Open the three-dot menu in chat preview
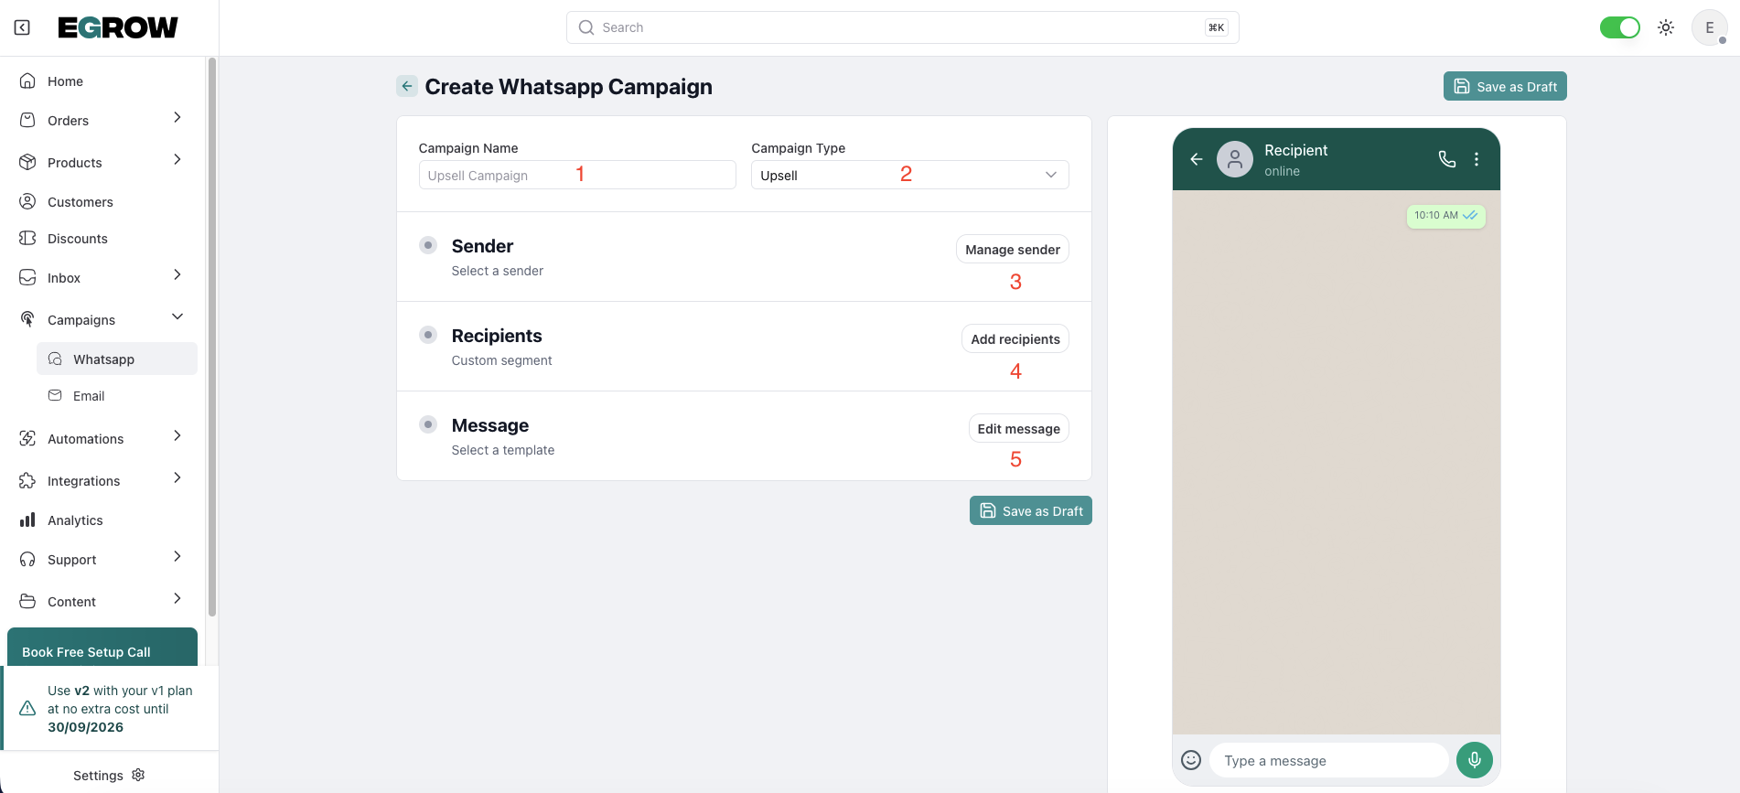 click(1477, 159)
